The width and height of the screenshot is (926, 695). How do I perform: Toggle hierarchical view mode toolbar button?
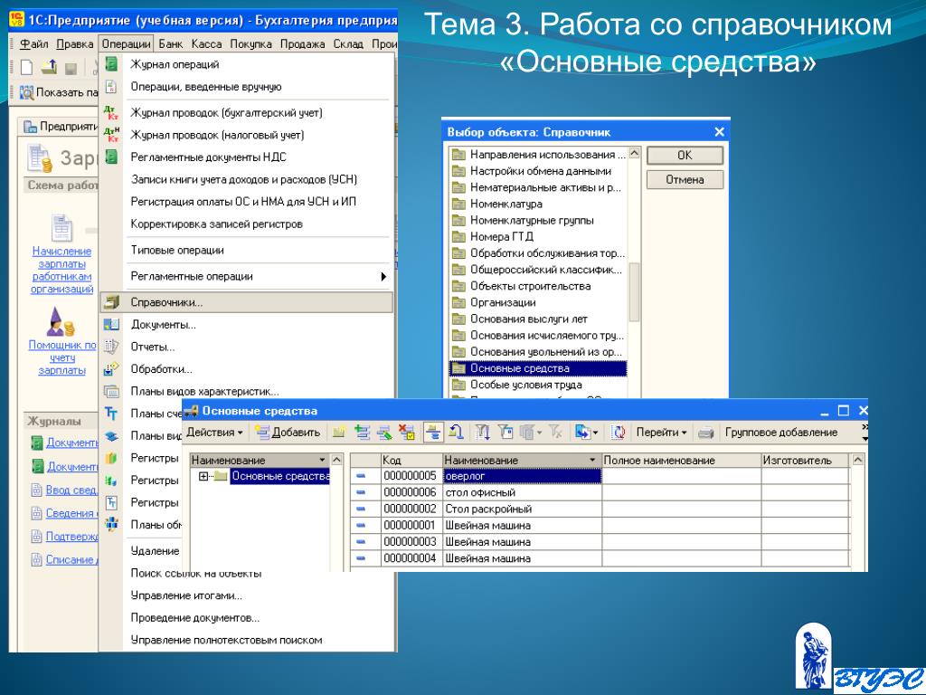433,433
